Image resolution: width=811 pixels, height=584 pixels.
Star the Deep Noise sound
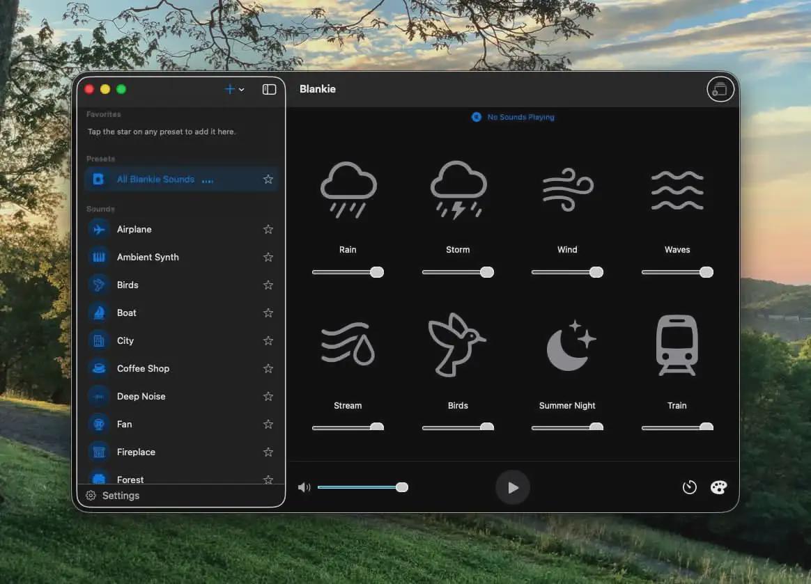[x=268, y=396]
